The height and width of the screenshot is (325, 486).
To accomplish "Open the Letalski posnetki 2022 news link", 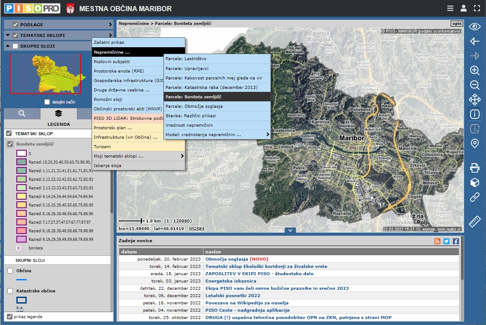I will coord(232,295).
